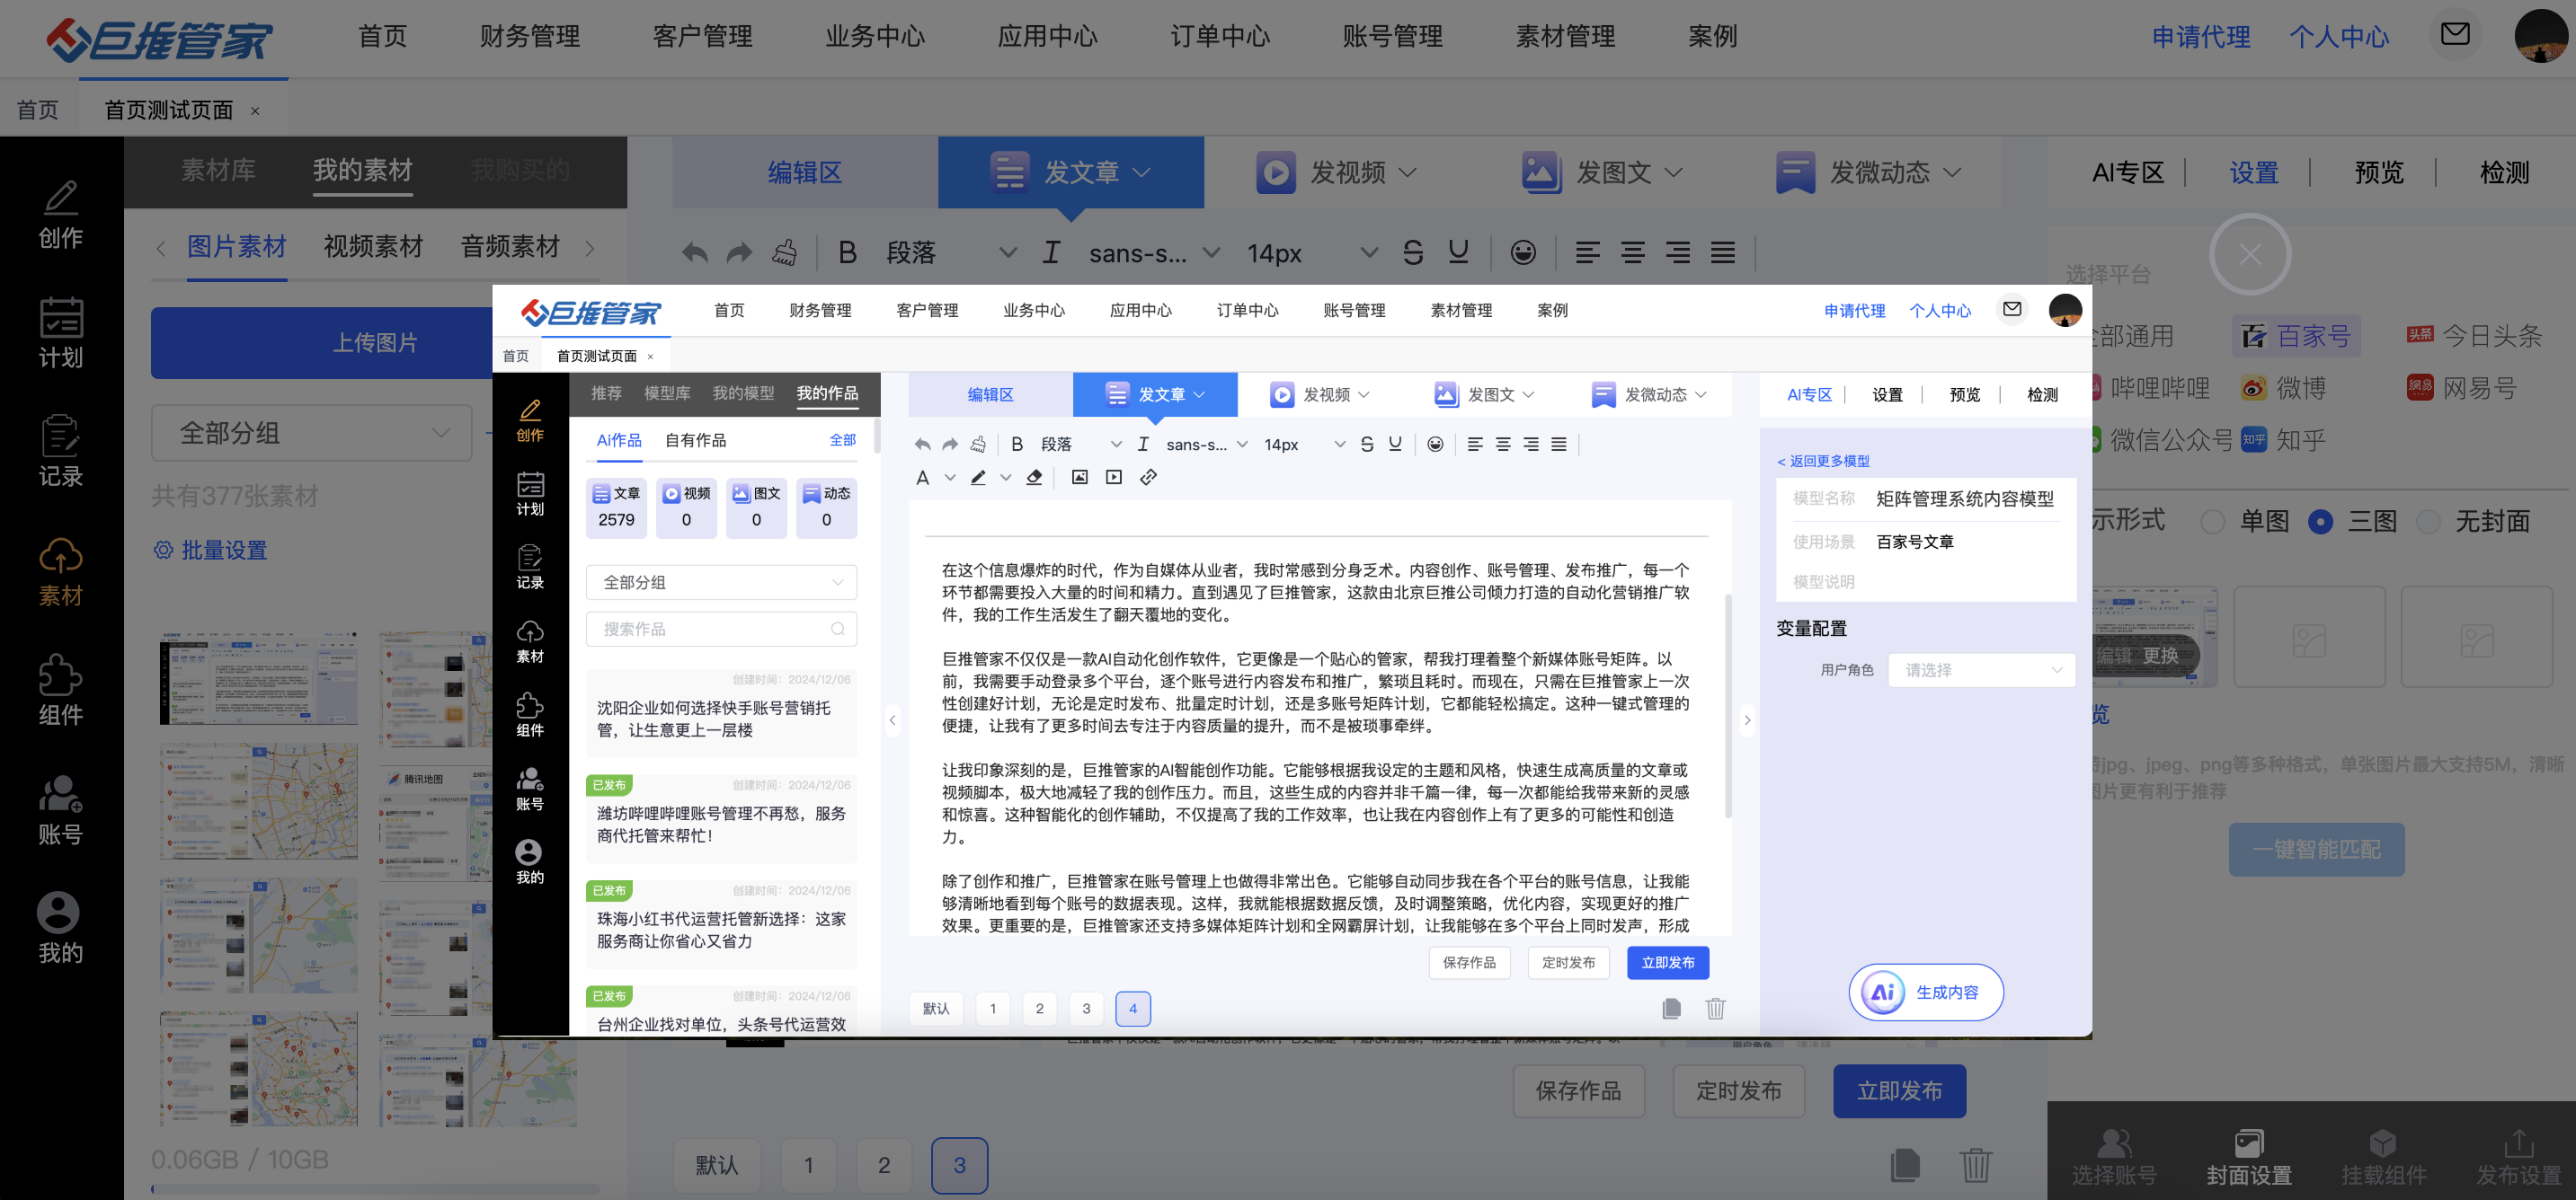Click the trash icon in the preview
Image resolution: width=2576 pixels, height=1200 pixels.
tap(1715, 1008)
